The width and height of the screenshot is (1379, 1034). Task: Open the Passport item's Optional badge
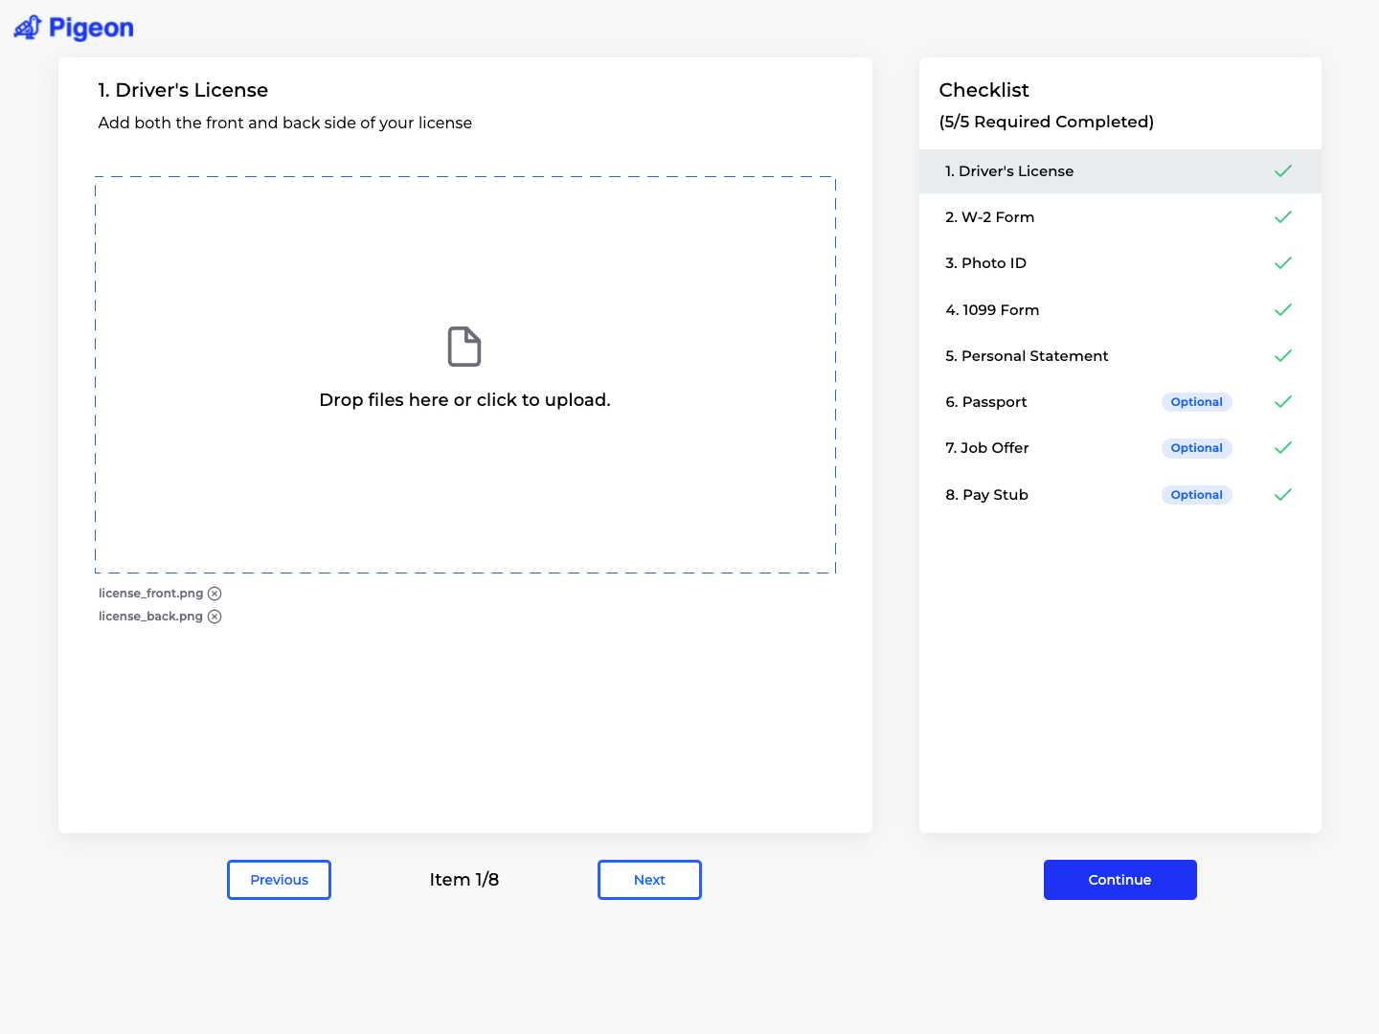1196,401
